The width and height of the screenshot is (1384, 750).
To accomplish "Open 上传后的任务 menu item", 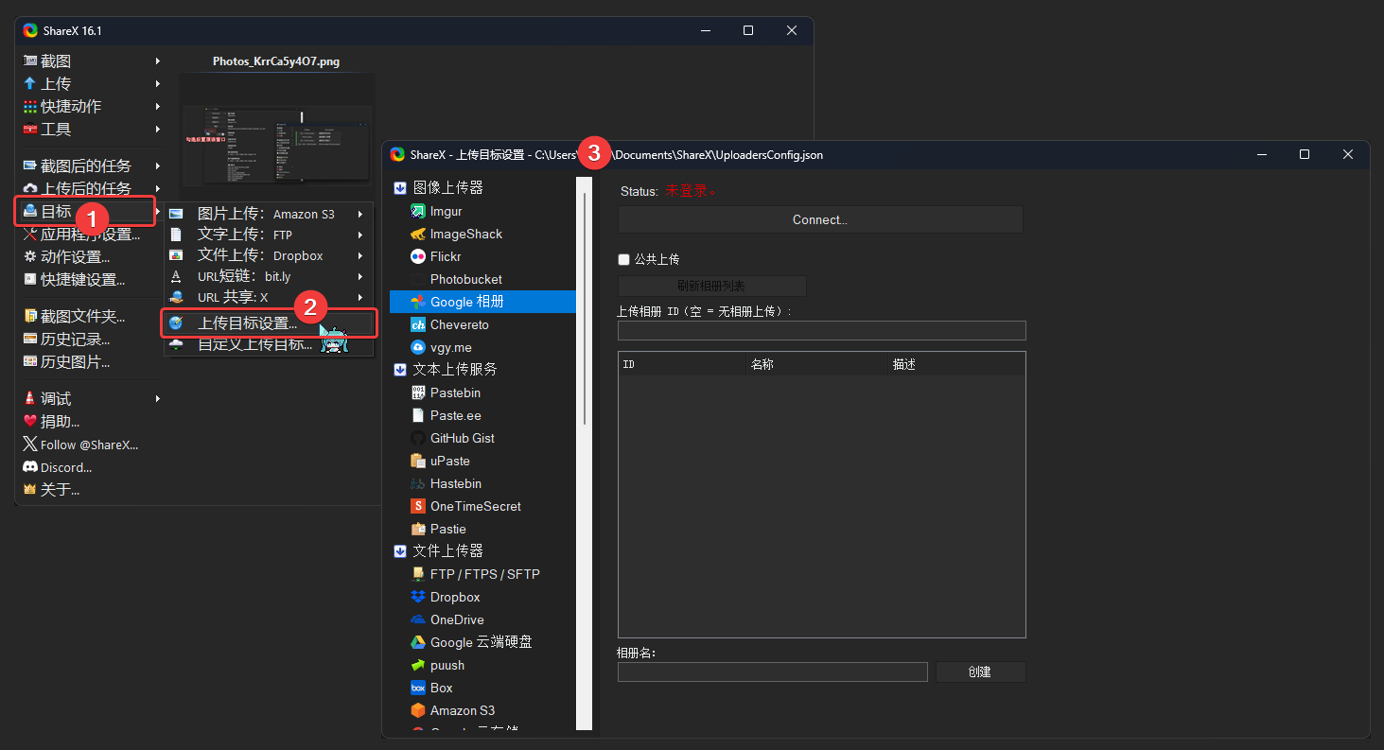I will point(91,188).
